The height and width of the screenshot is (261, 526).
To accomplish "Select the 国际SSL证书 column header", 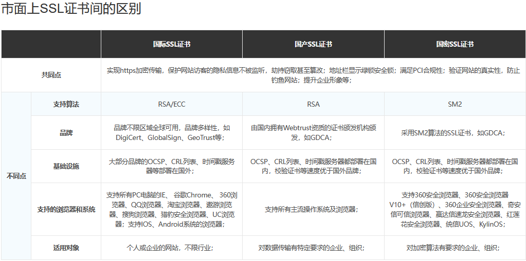I will click(172, 44).
